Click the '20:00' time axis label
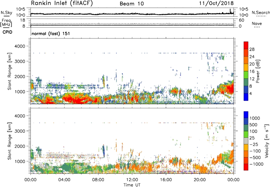Screen dimensions: 270x187 [200, 180]
